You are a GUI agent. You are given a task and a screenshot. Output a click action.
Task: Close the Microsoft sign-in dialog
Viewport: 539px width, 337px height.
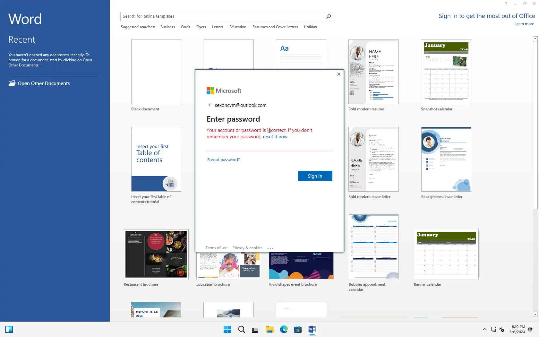[338, 74]
